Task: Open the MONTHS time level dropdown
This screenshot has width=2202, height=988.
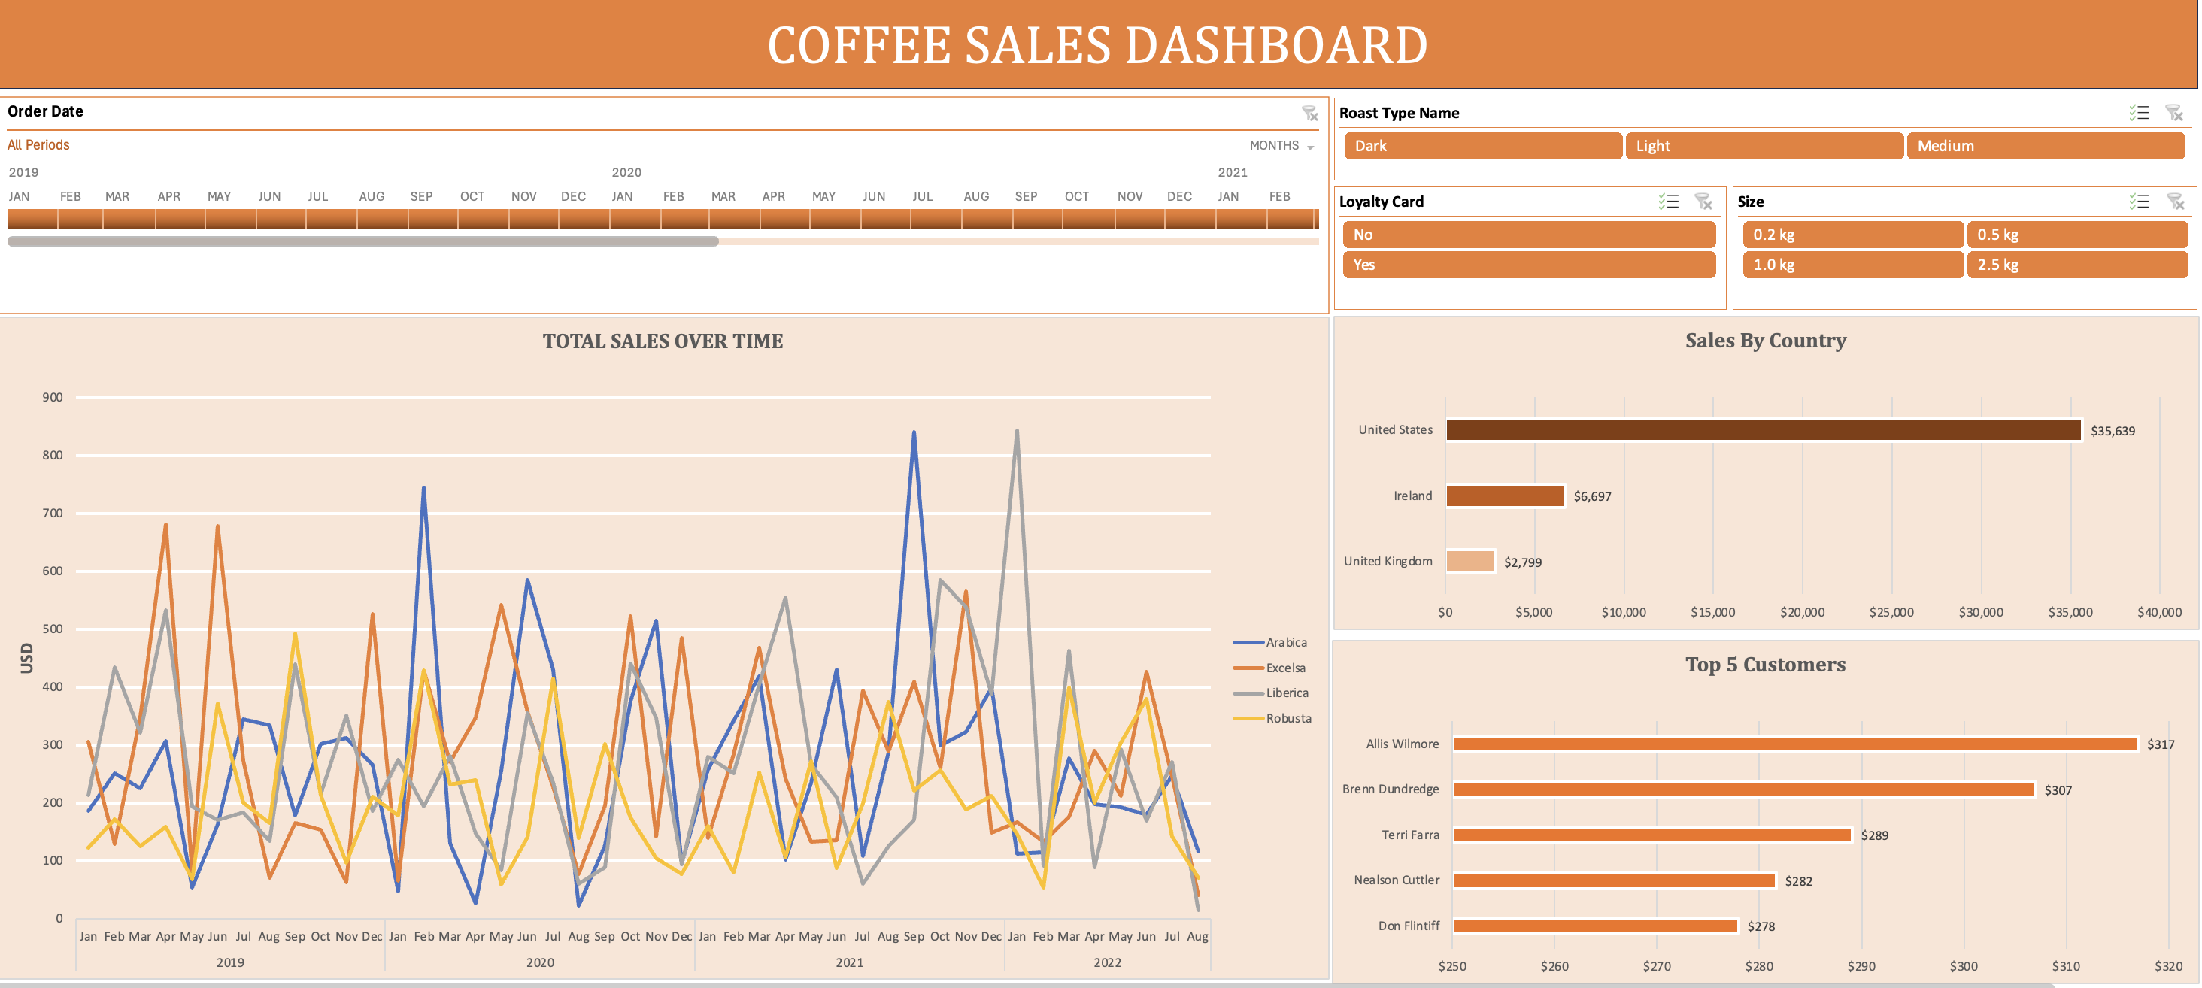Action: click(1280, 144)
